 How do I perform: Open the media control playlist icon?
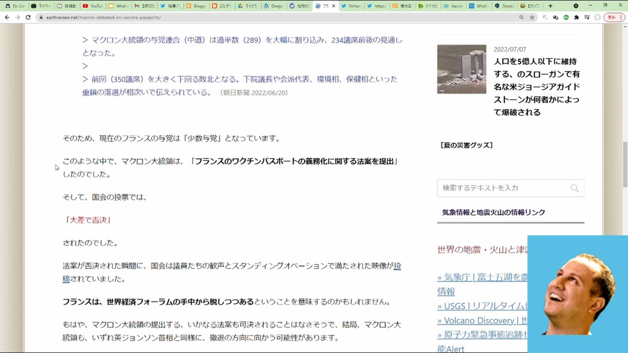587,17
